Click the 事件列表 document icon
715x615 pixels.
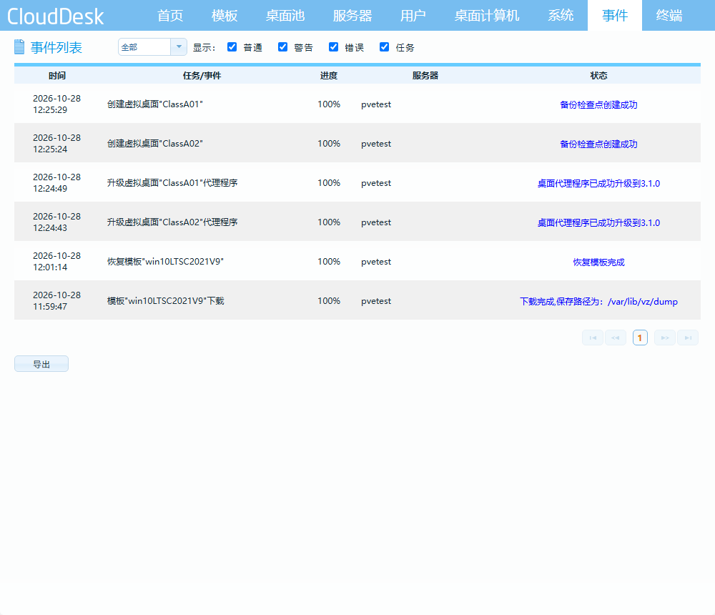(x=19, y=47)
